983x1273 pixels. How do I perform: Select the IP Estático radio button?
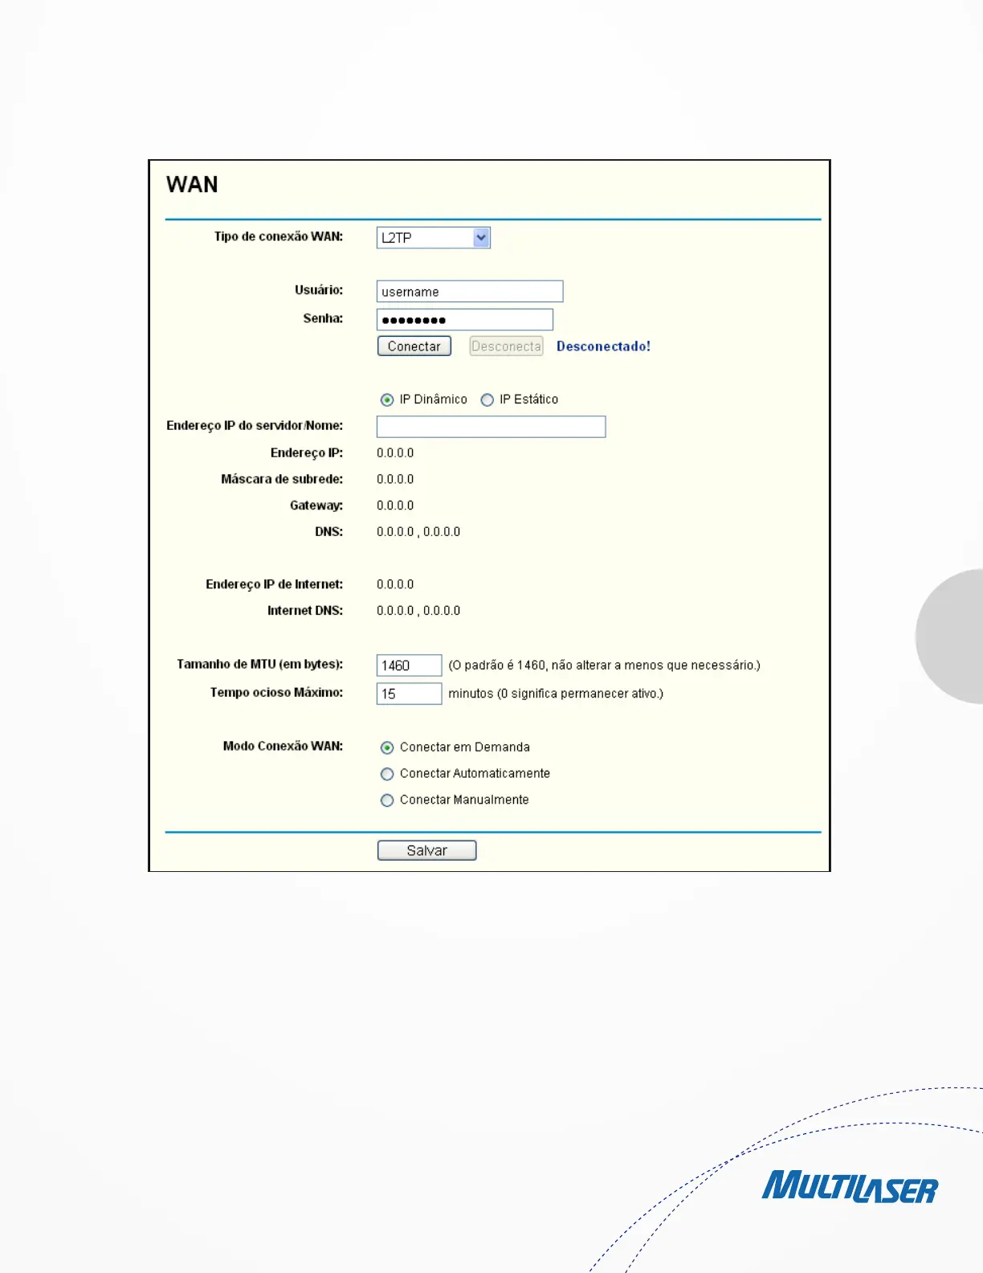coord(487,399)
